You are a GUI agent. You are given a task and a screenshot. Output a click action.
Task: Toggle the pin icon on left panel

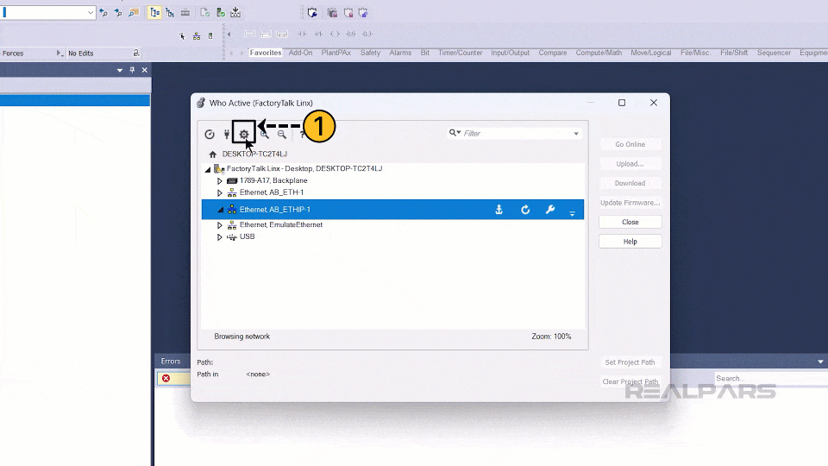[132, 70]
